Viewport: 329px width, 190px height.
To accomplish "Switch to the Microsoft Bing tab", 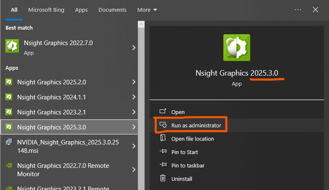I will pyautogui.click(x=46, y=10).
